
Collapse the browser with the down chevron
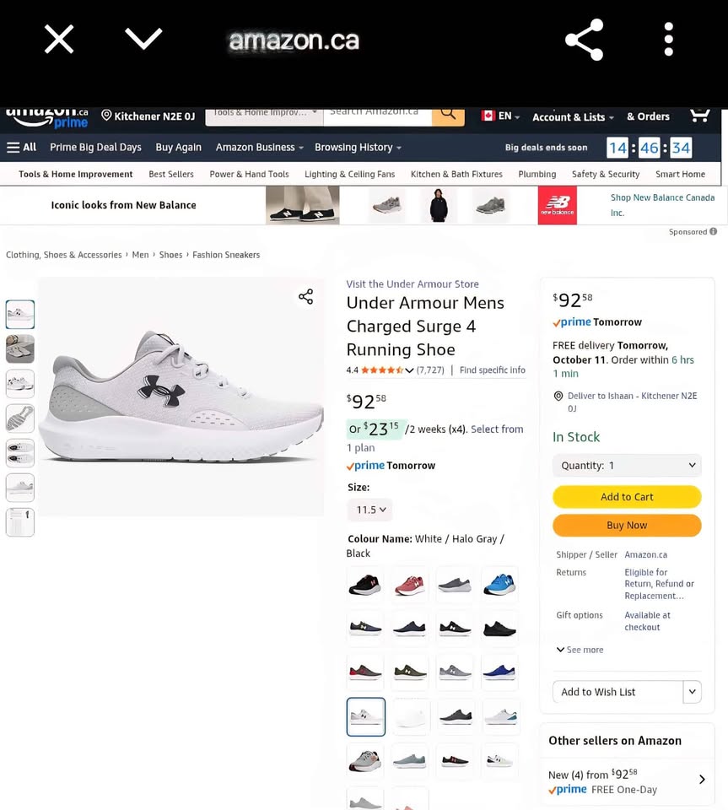tap(143, 38)
